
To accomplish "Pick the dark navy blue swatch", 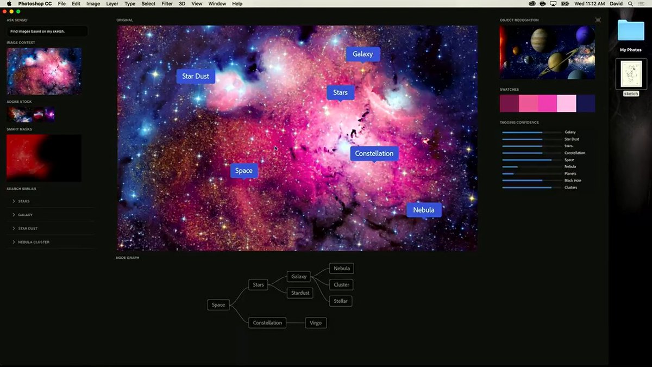I will click(585, 103).
